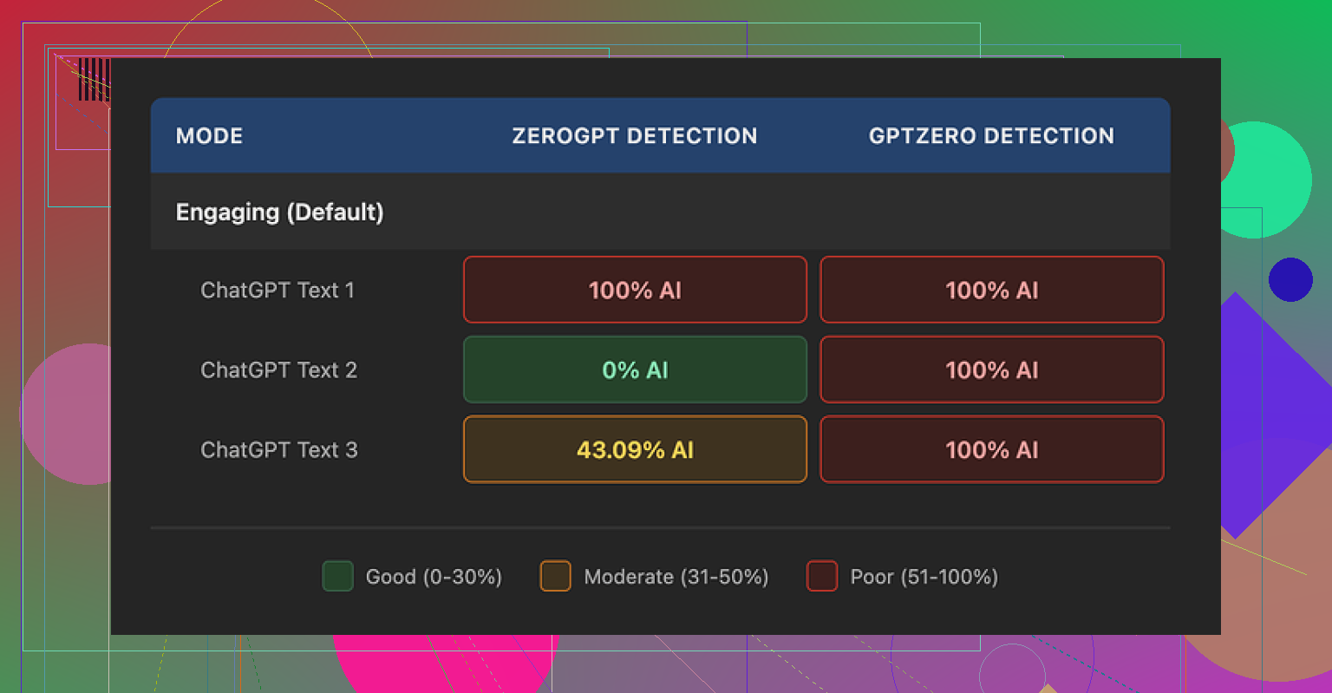The width and height of the screenshot is (1332, 693).
Task: Click the green 0% AI result cell
Action: point(635,370)
